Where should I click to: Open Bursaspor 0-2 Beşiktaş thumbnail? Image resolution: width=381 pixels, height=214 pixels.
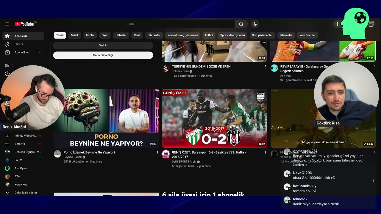point(215,118)
